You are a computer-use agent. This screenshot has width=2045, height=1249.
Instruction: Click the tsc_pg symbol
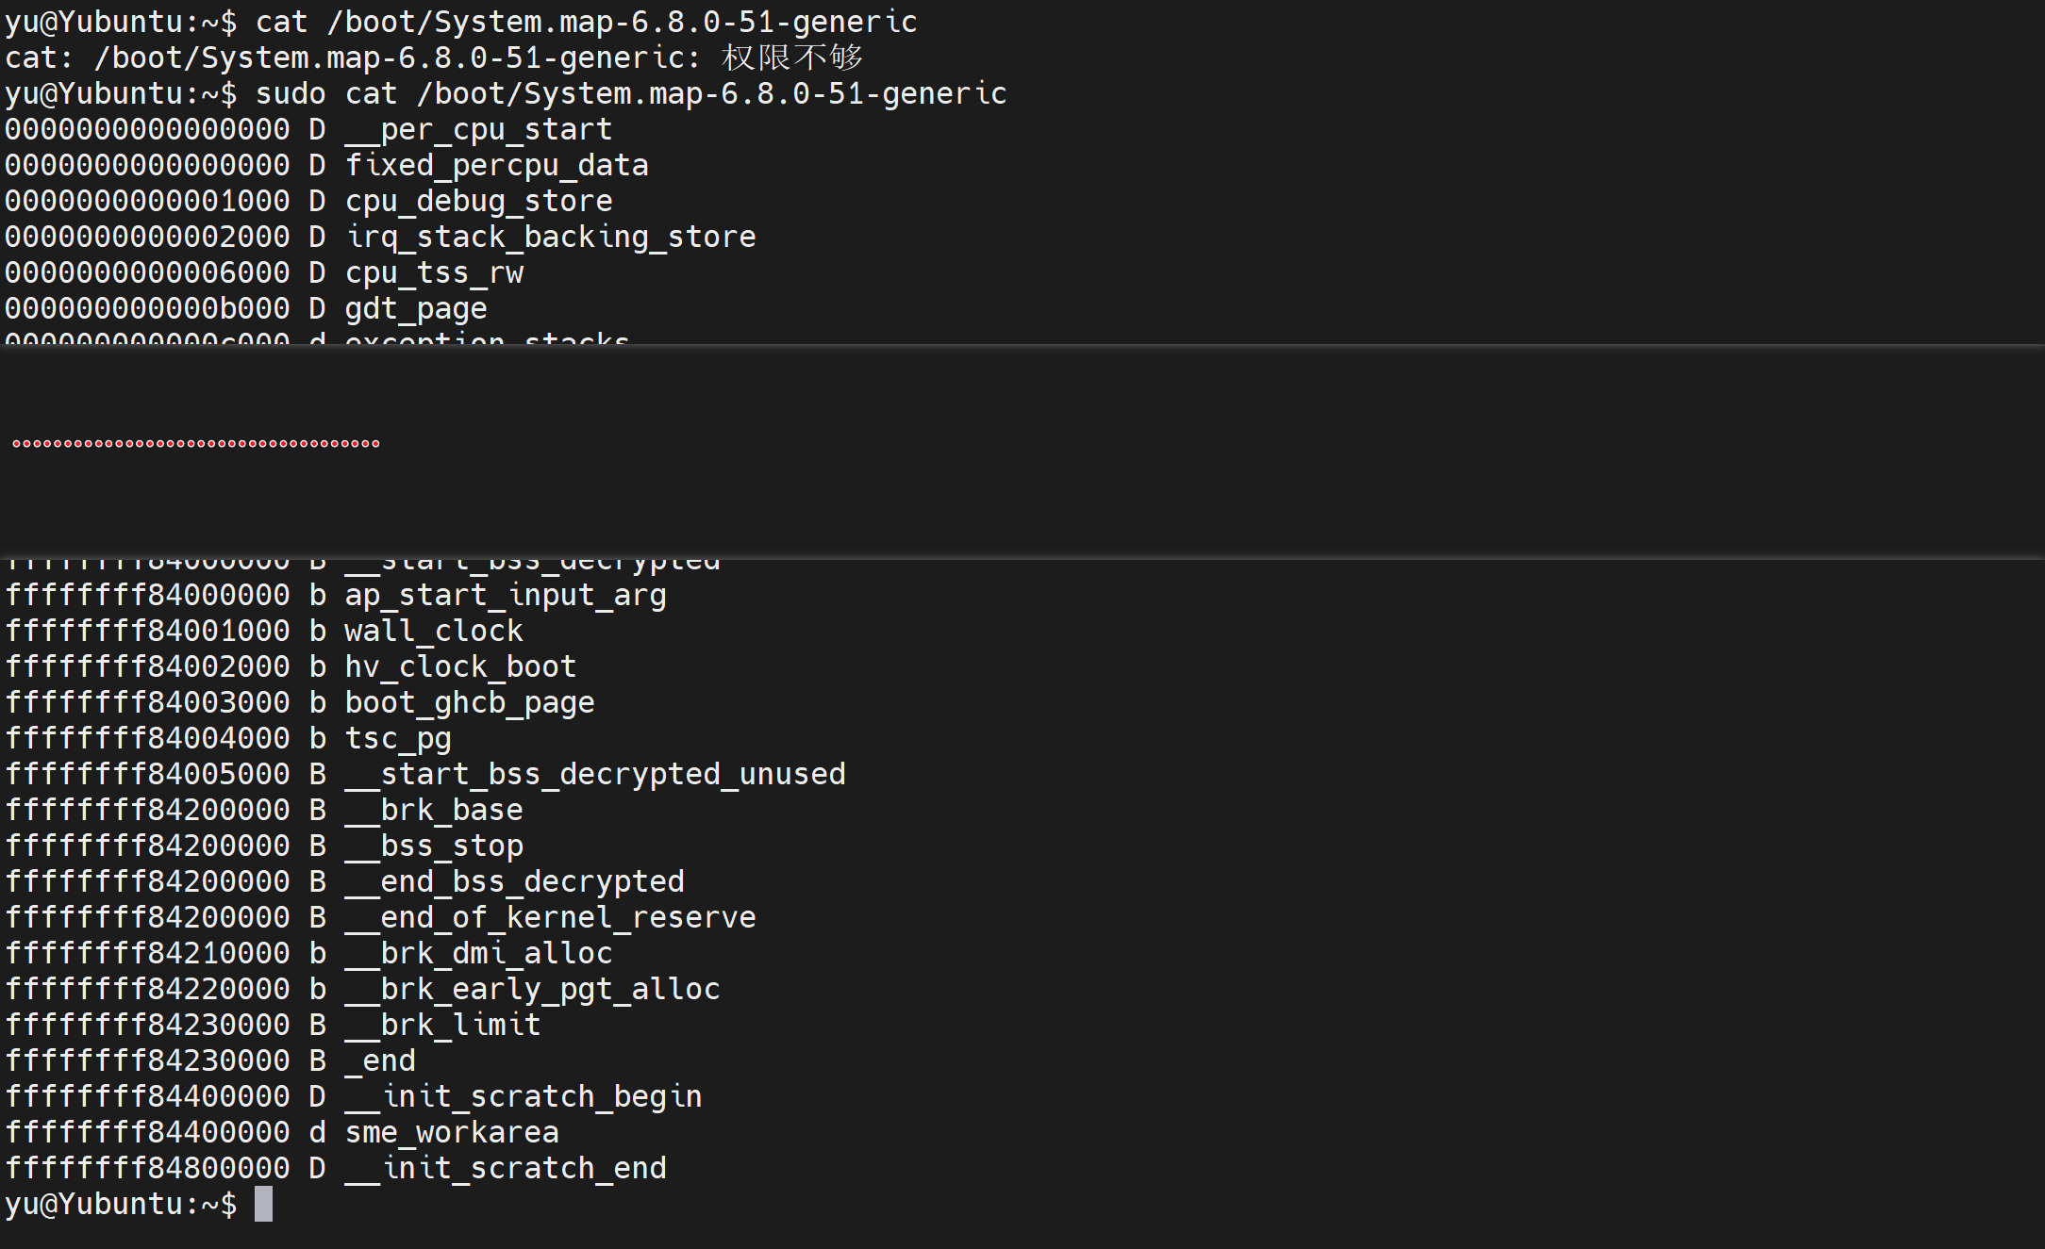398,739
